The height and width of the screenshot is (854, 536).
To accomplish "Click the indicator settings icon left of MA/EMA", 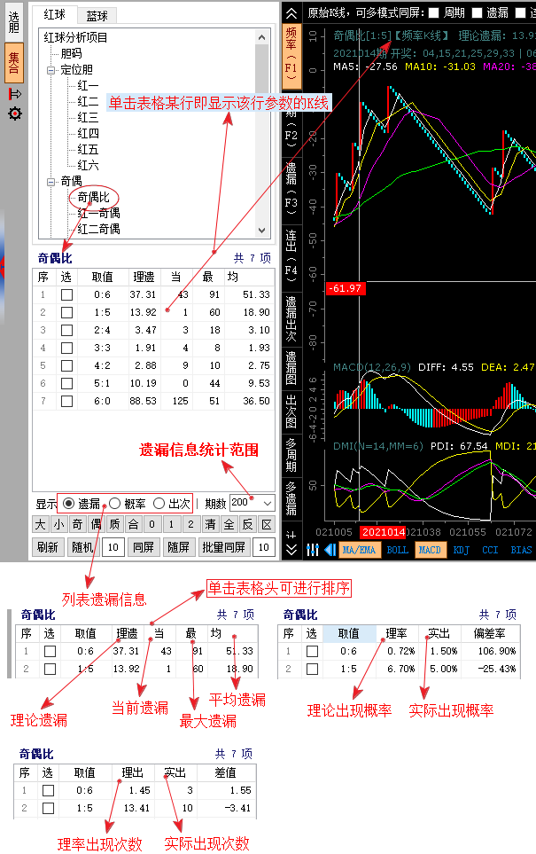I will [x=314, y=550].
